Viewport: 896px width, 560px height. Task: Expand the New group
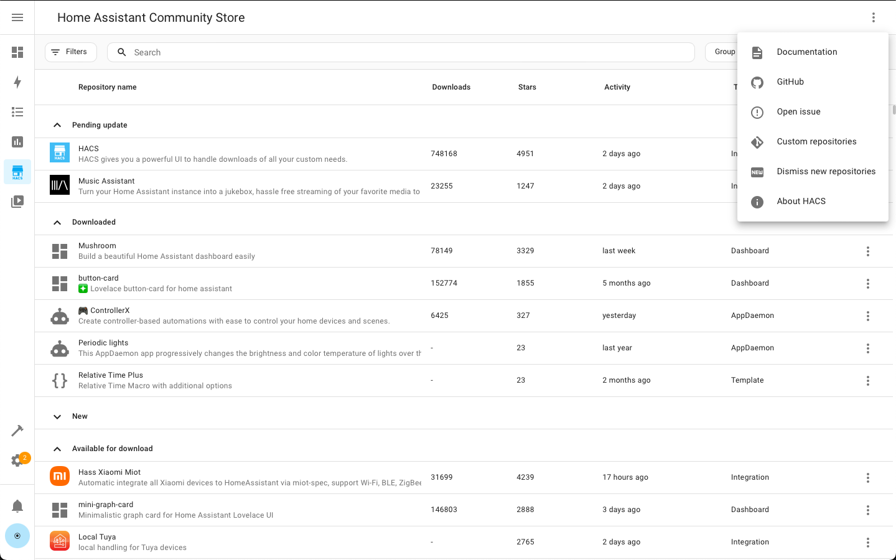[x=57, y=416]
